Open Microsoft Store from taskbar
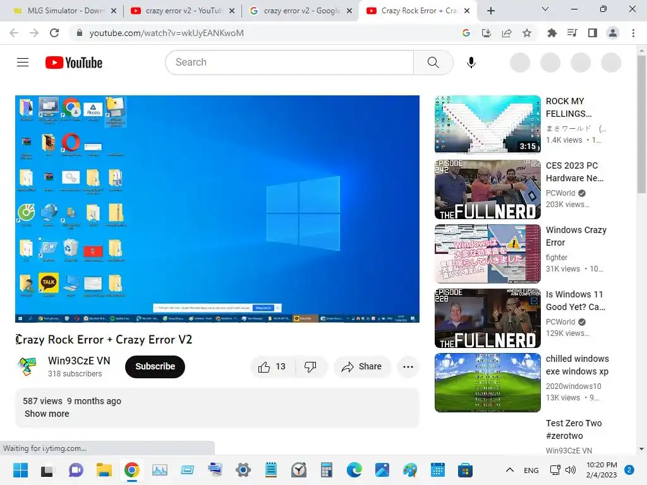Image resolution: width=647 pixels, height=485 pixels. (466, 470)
